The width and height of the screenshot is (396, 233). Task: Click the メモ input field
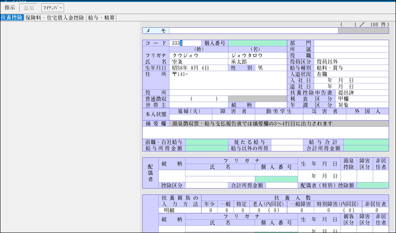pyautogui.click(x=253, y=30)
